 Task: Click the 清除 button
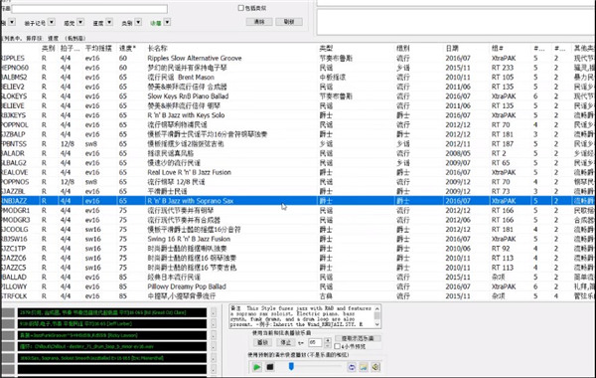tap(259, 22)
